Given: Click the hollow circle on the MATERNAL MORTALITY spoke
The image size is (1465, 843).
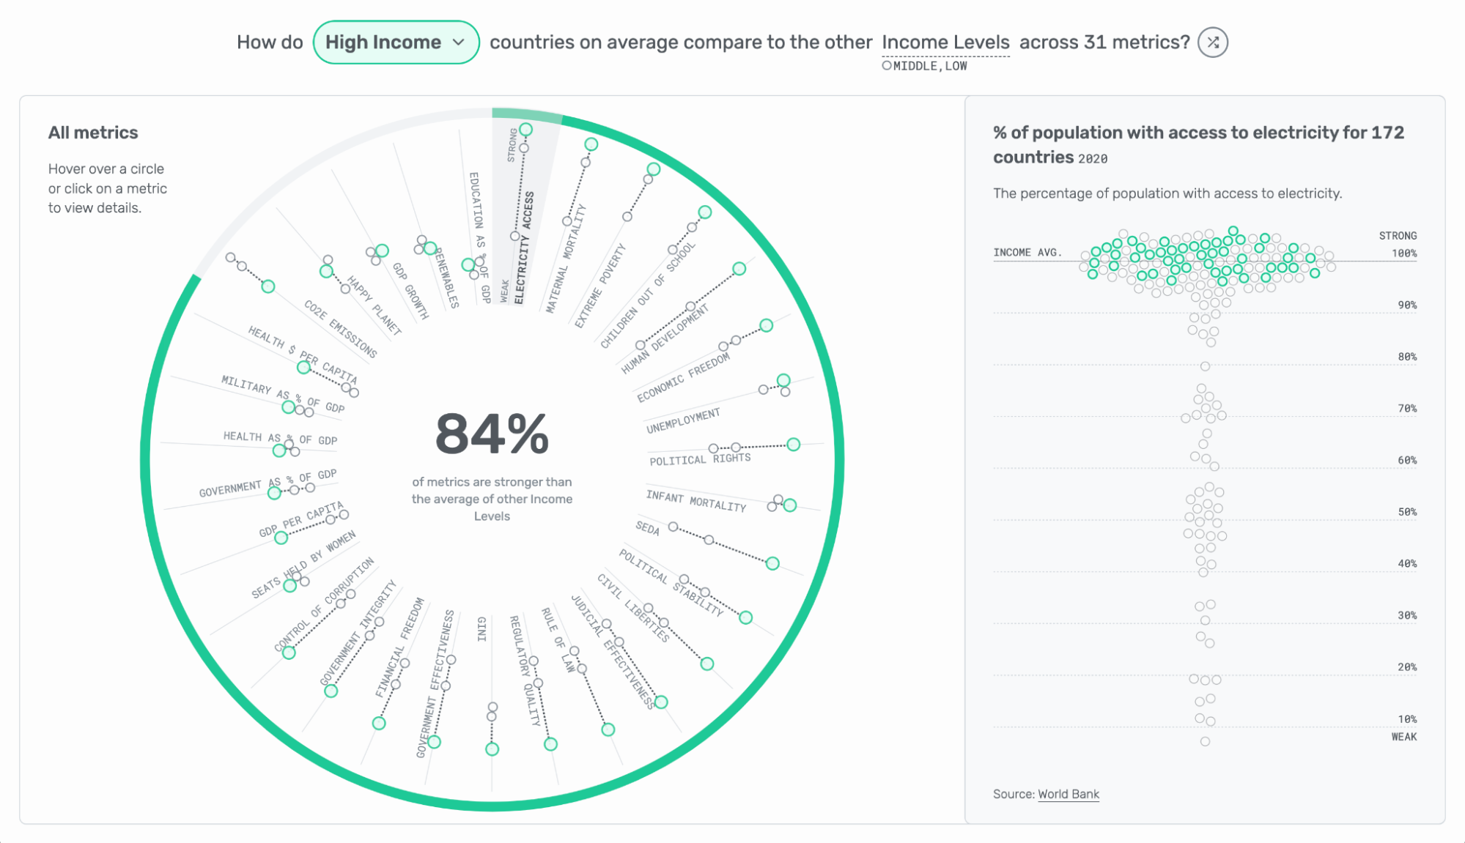Looking at the screenshot, I should pos(586,161).
